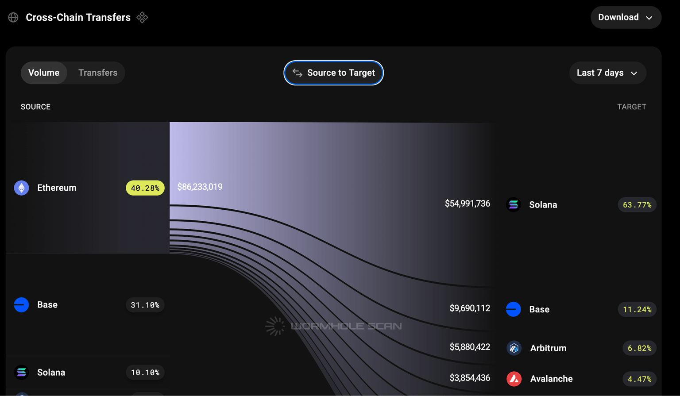Select the Arbitrum icon in the target column
680x396 pixels.
click(513, 348)
